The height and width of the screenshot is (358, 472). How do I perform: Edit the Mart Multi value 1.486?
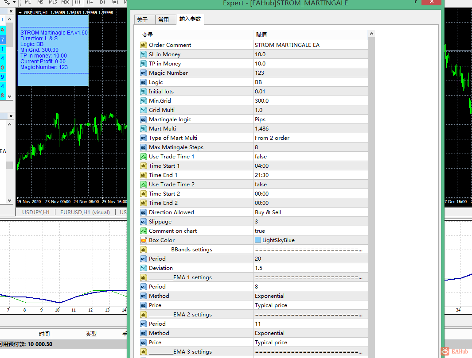point(310,129)
